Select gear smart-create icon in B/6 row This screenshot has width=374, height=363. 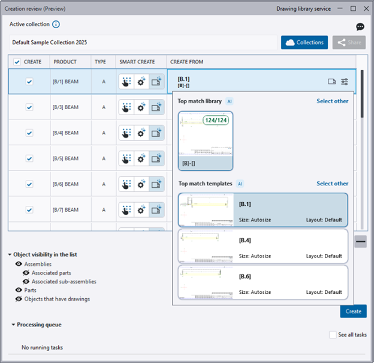pos(141,184)
